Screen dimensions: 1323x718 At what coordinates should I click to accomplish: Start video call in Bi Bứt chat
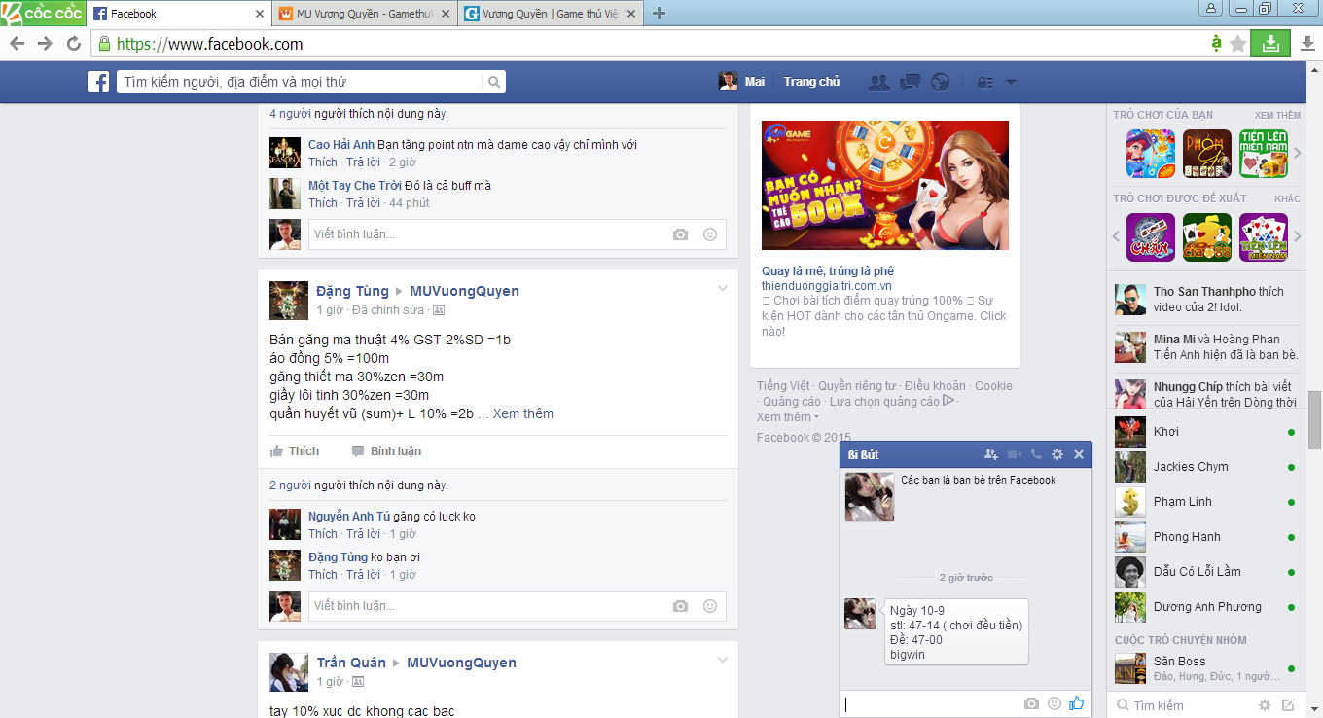1015,454
